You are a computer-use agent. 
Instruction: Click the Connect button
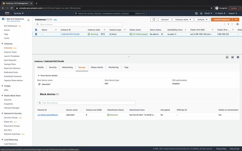[165, 20]
